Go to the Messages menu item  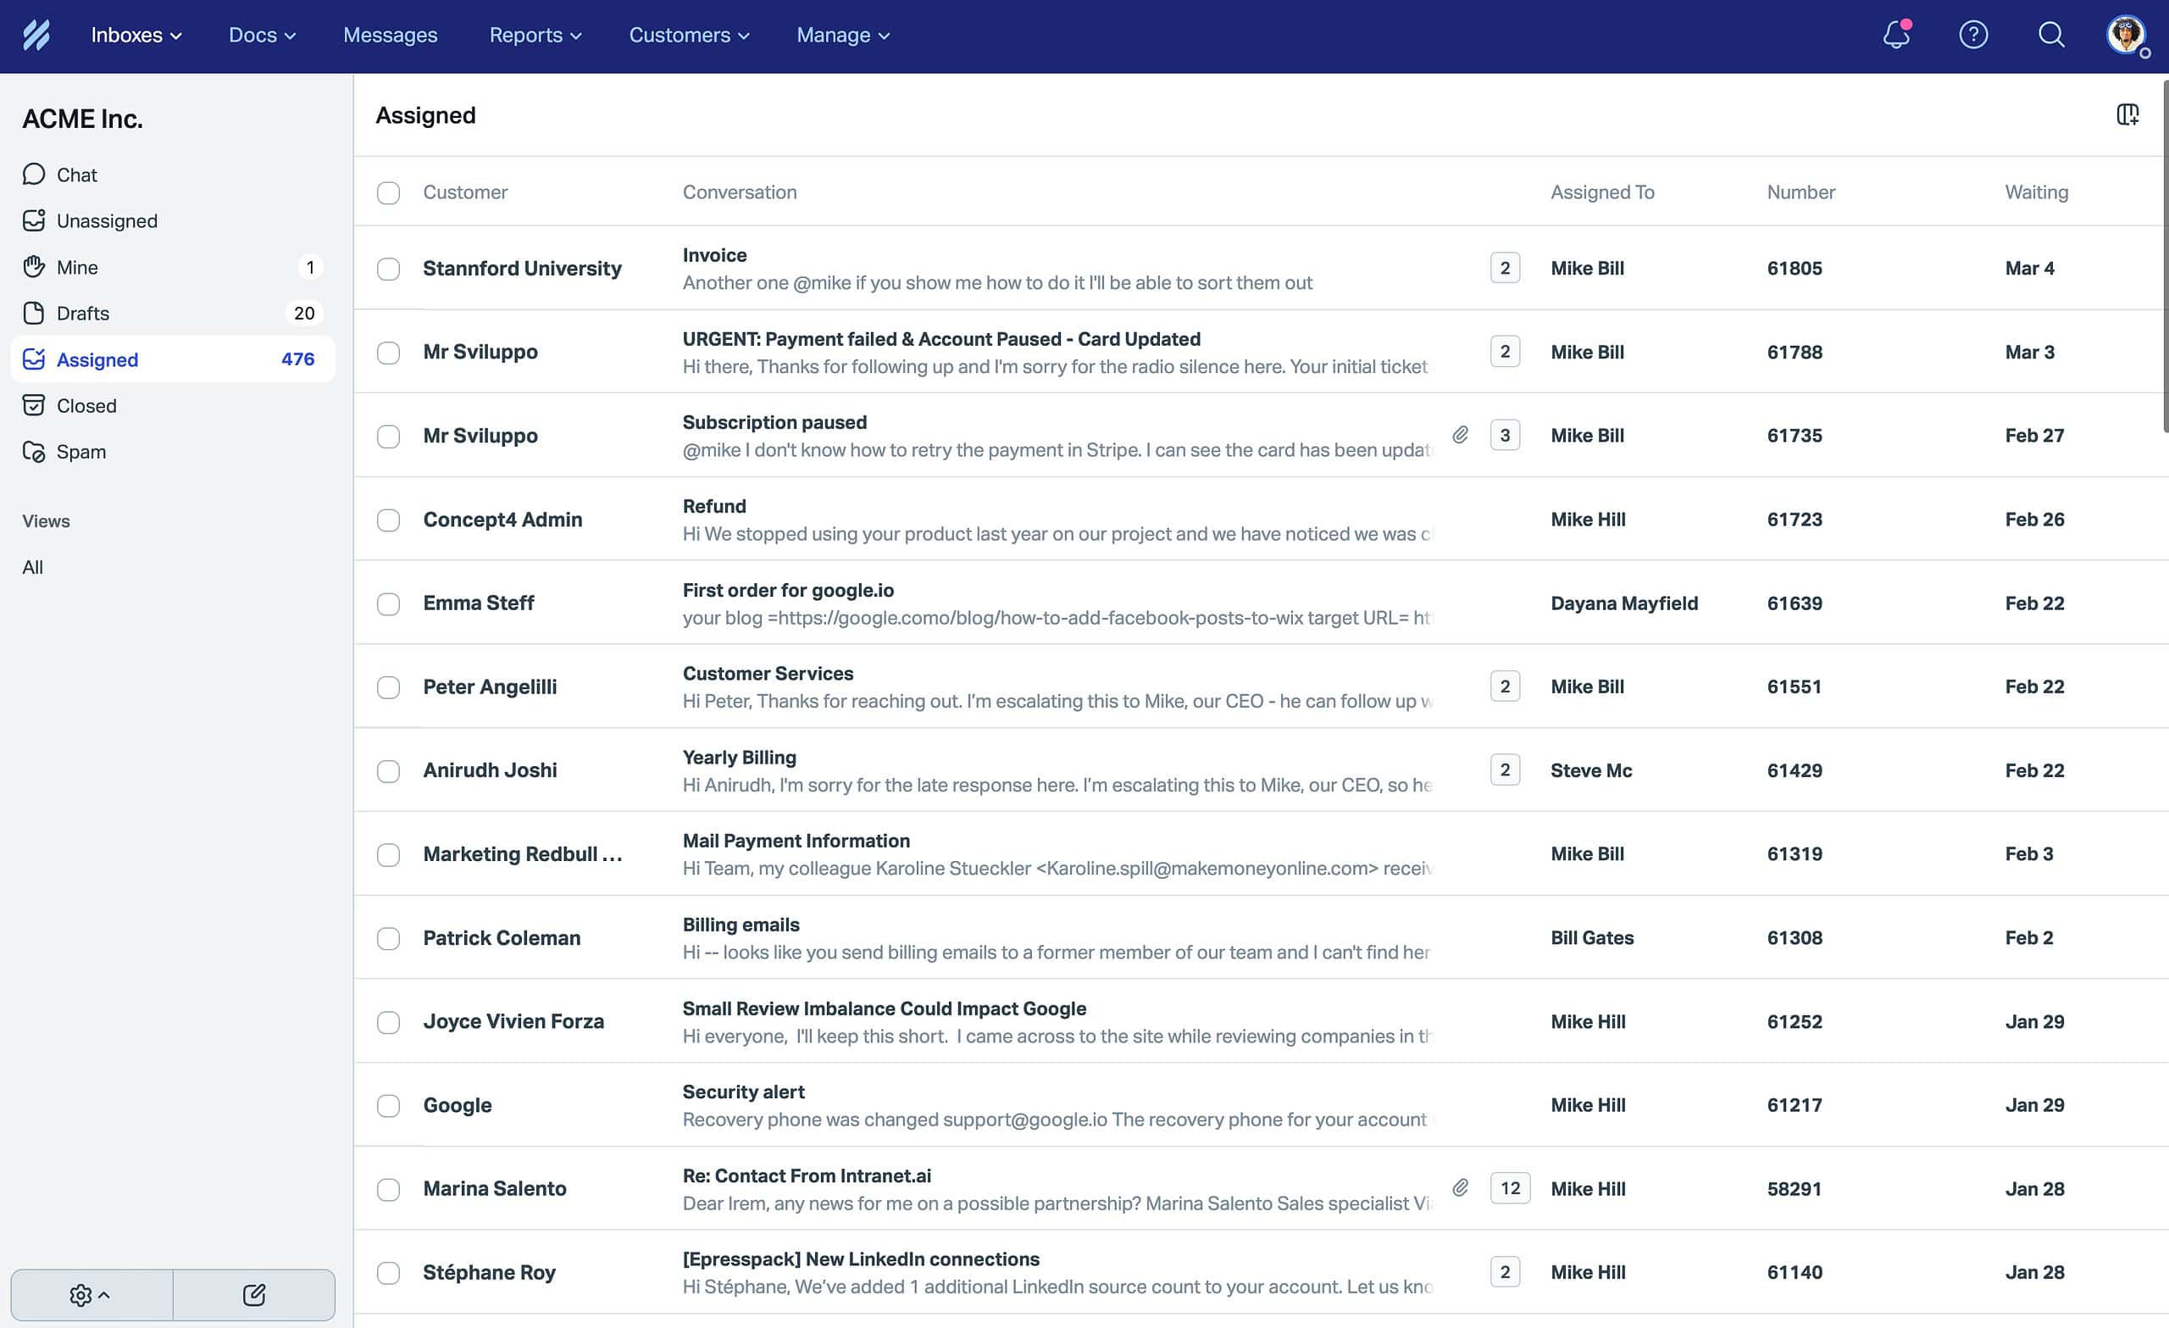[x=390, y=36]
